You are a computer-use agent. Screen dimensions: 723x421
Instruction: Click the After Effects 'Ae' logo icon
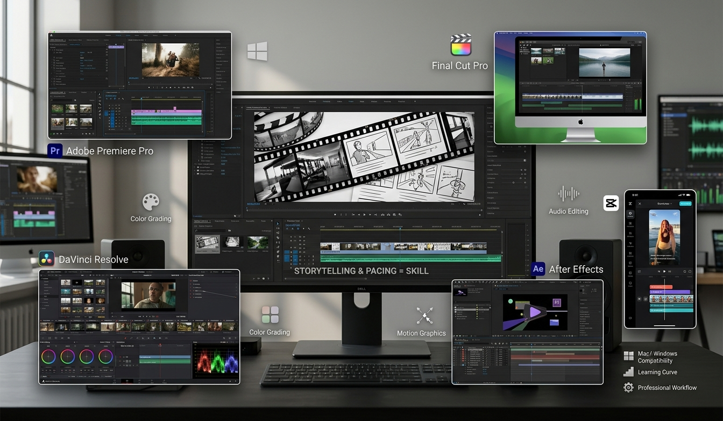click(538, 269)
